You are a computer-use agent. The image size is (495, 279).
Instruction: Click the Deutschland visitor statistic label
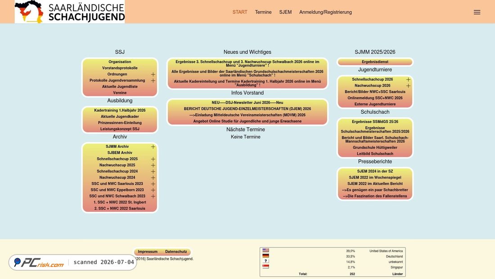(x=394, y=256)
